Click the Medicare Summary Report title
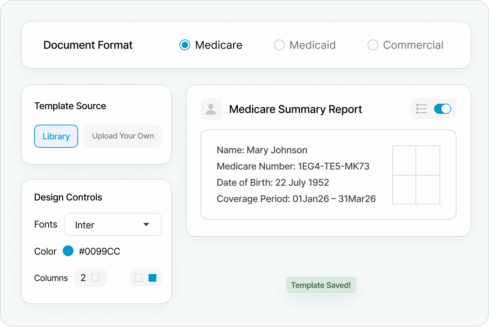 point(296,109)
